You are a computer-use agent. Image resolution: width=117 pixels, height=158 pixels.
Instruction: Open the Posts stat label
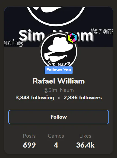(29, 136)
